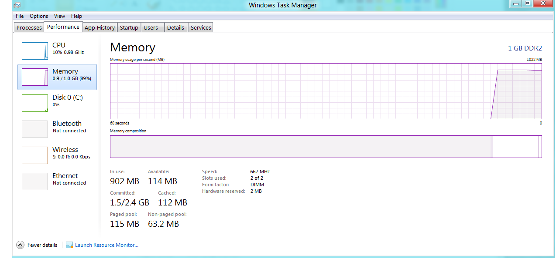Select the Memory mini graph thumbnail
The width and height of the screenshot is (556, 259).
(x=35, y=77)
